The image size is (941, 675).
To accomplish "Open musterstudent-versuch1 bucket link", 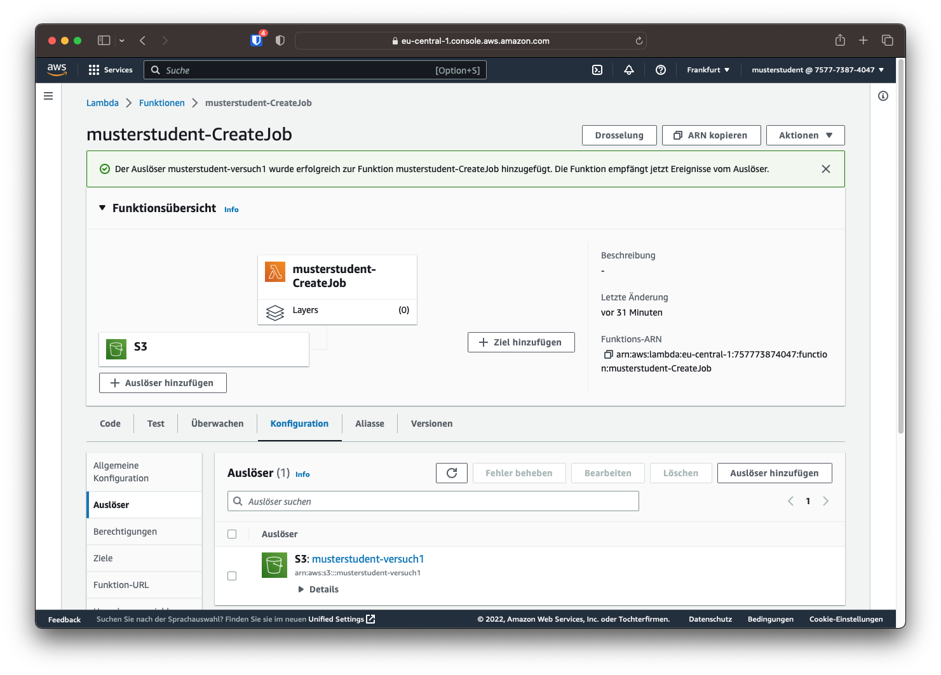I will coord(368,559).
